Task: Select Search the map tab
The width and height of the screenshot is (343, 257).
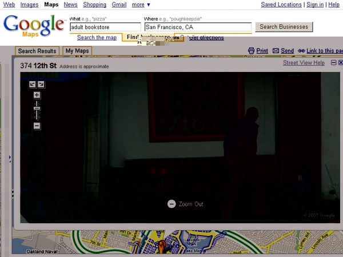Action: click(97, 38)
